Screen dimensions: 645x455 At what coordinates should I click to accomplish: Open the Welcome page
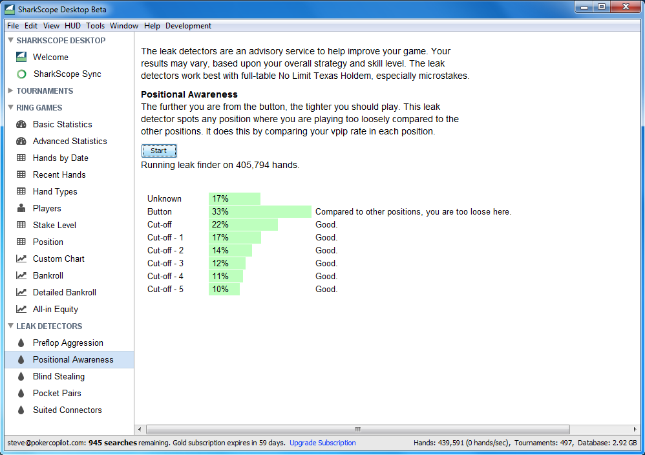(x=50, y=57)
